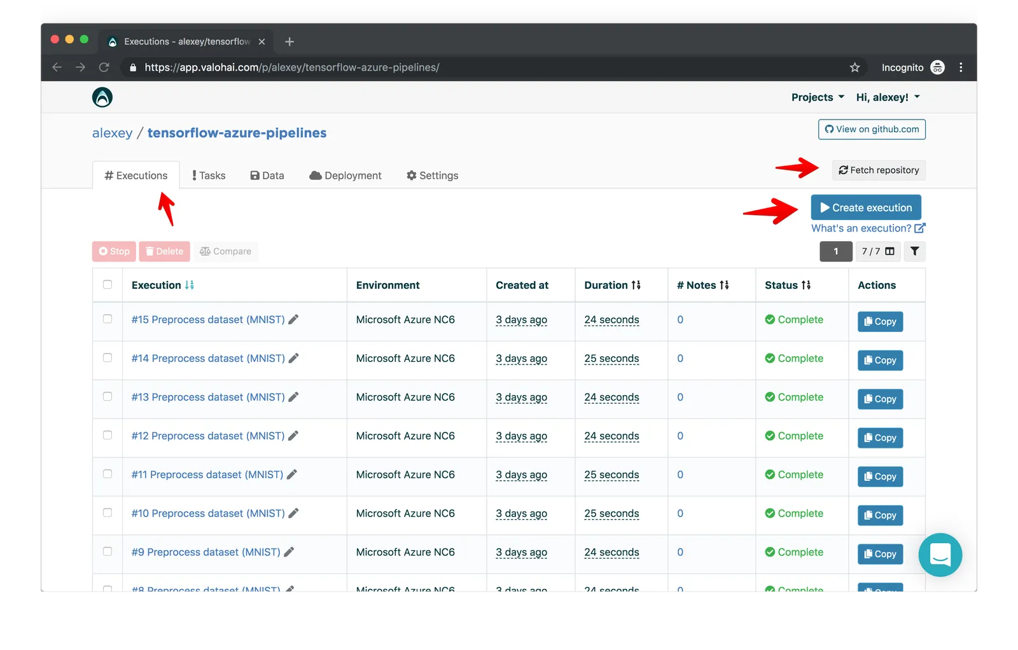The height and width of the screenshot is (650, 1018).
Task: Toggle the select-all executions checkbox
Action: click(108, 285)
